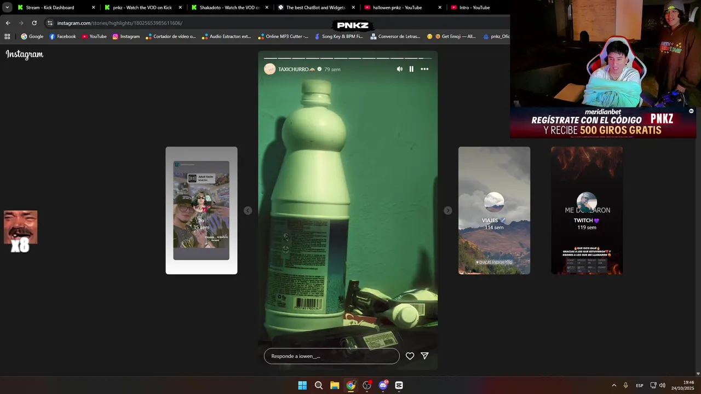Open the browser tab search dropdown

click(x=7, y=8)
